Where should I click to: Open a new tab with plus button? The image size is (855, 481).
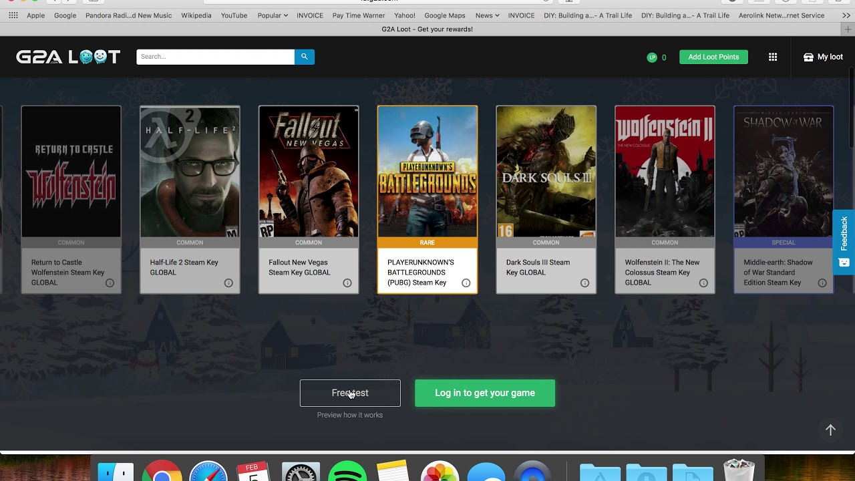point(848,29)
